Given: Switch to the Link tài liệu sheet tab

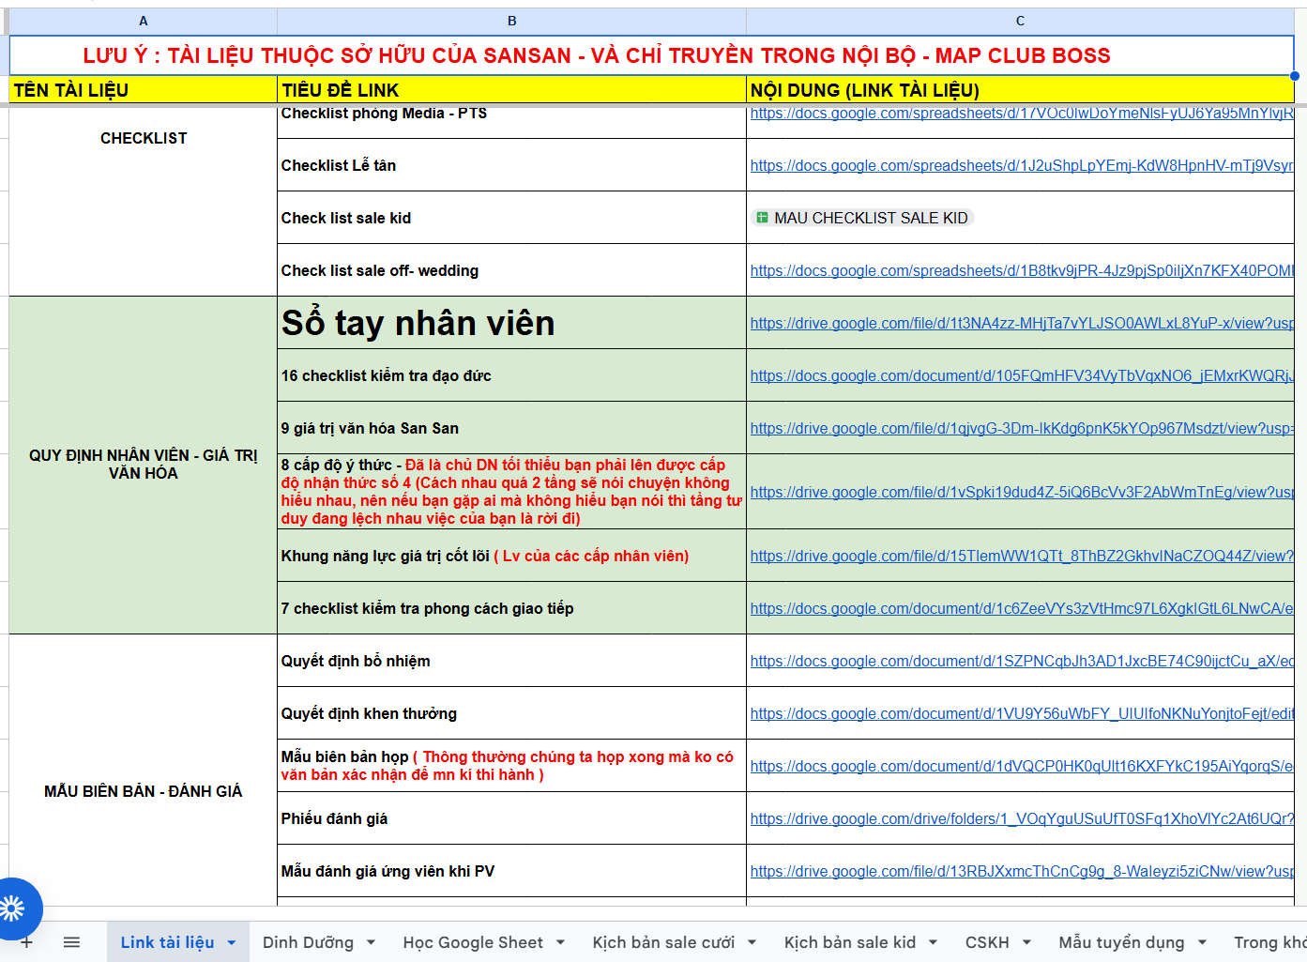Looking at the screenshot, I should click(x=167, y=942).
